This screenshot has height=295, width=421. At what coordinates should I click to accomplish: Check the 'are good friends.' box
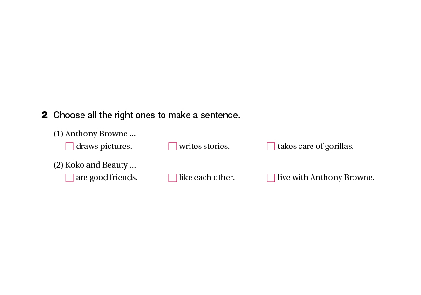click(69, 178)
